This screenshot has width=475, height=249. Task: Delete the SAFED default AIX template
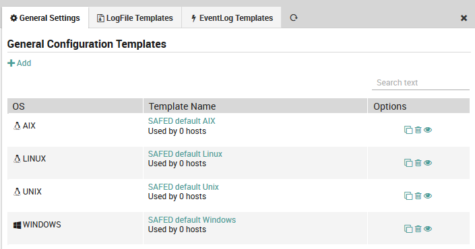tap(418, 130)
